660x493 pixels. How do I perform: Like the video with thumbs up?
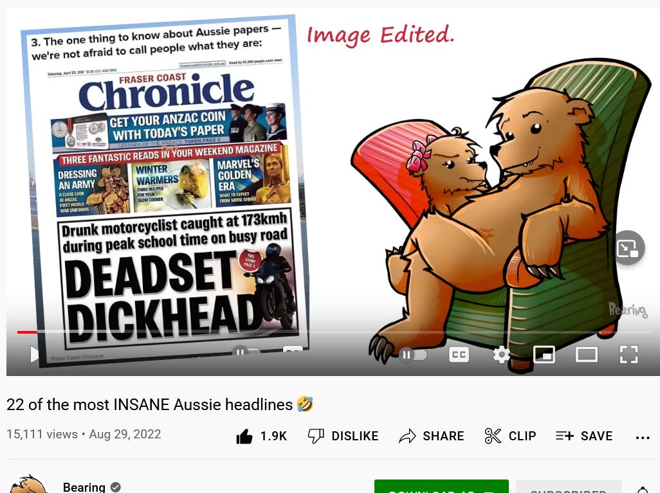[261, 436]
